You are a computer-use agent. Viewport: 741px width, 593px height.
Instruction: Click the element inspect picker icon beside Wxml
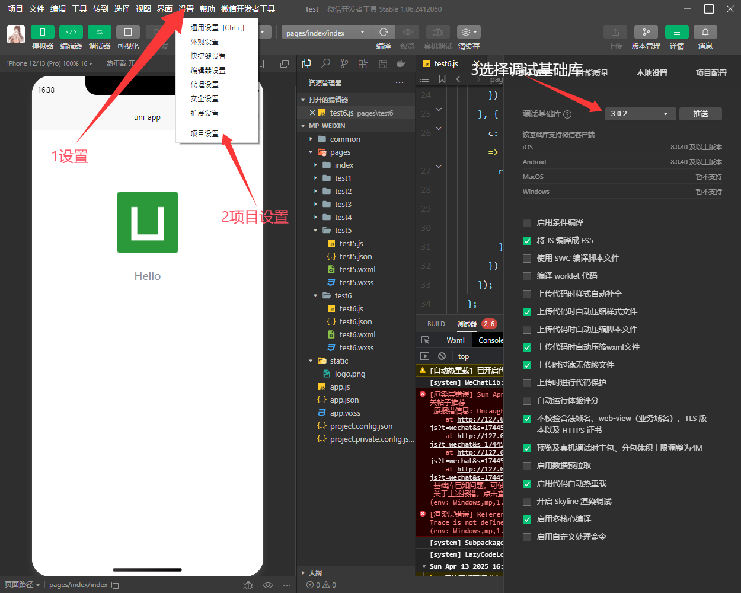point(425,340)
